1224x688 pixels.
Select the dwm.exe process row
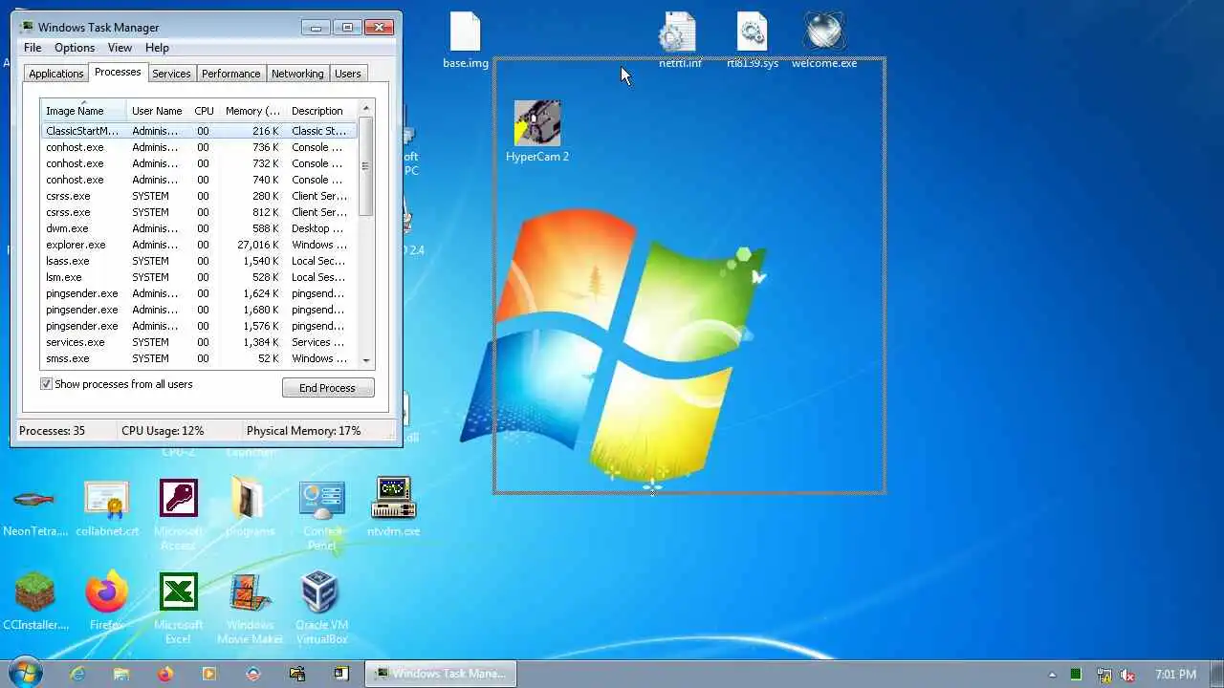tap(199, 228)
